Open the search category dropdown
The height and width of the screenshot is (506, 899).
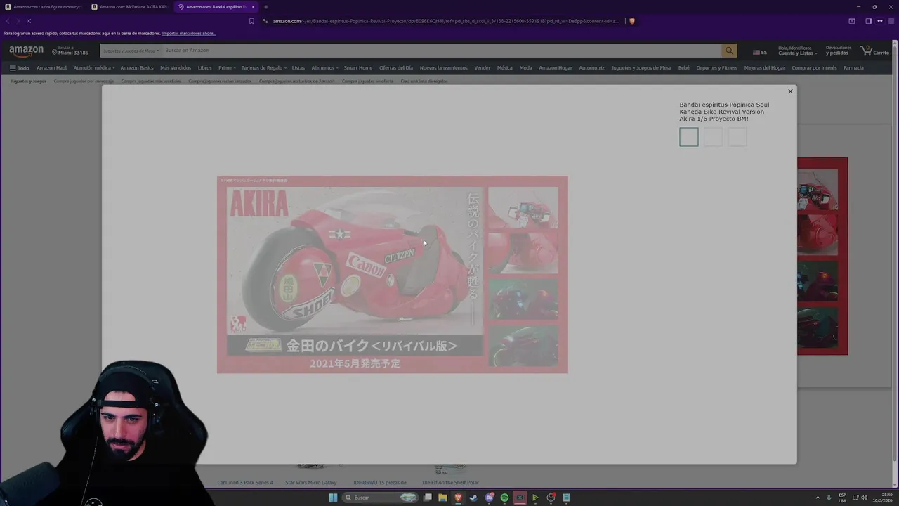click(x=131, y=51)
